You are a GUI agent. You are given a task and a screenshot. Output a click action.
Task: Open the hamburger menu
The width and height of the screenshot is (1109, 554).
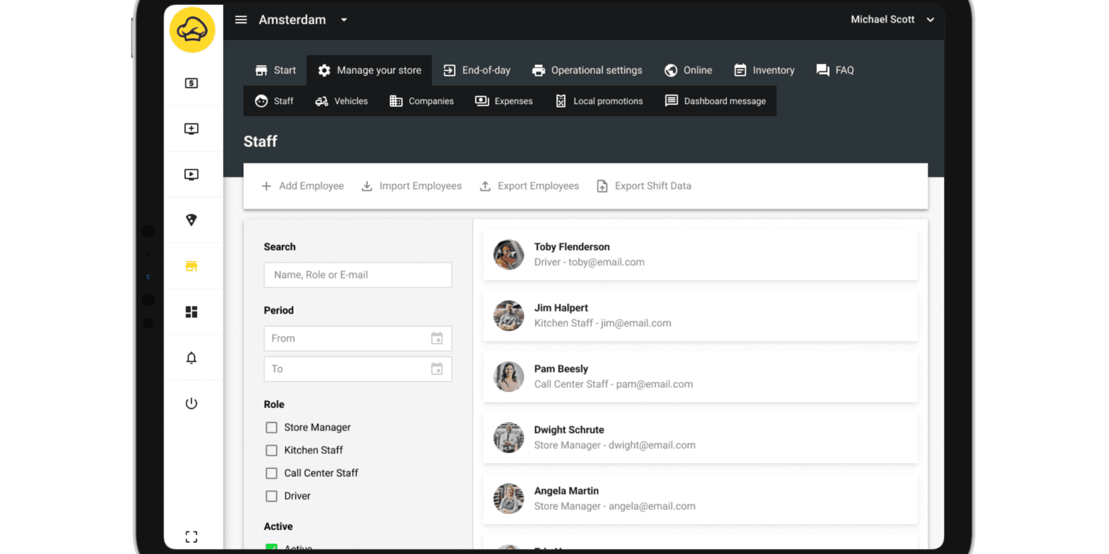(241, 19)
